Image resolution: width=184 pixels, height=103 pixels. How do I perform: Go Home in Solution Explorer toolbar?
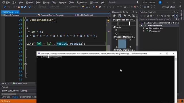click(x=148, y=16)
